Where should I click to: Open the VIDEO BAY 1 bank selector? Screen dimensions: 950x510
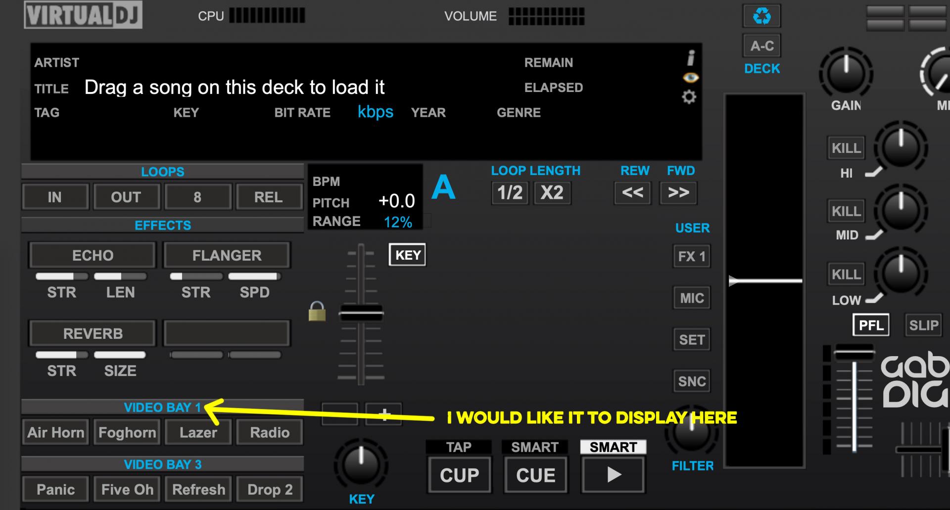[162, 407]
